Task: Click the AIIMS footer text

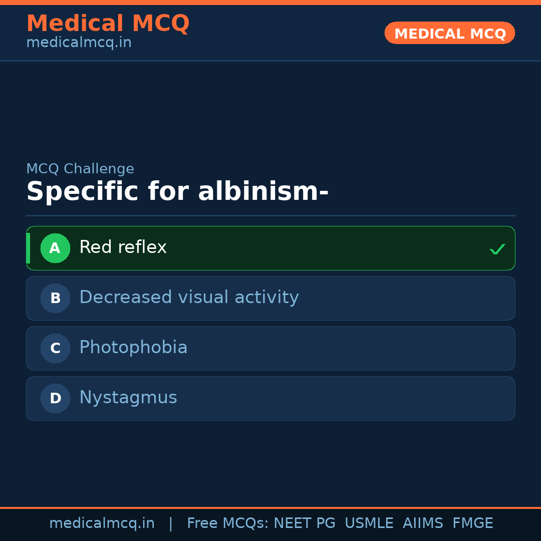Action: pos(423,523)
